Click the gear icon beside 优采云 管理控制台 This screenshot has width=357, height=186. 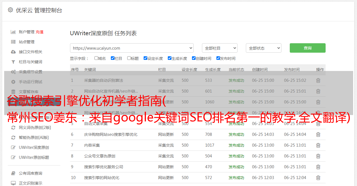10,10
